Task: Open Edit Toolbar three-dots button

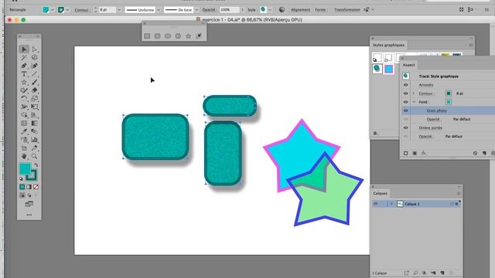Action: 29,215
